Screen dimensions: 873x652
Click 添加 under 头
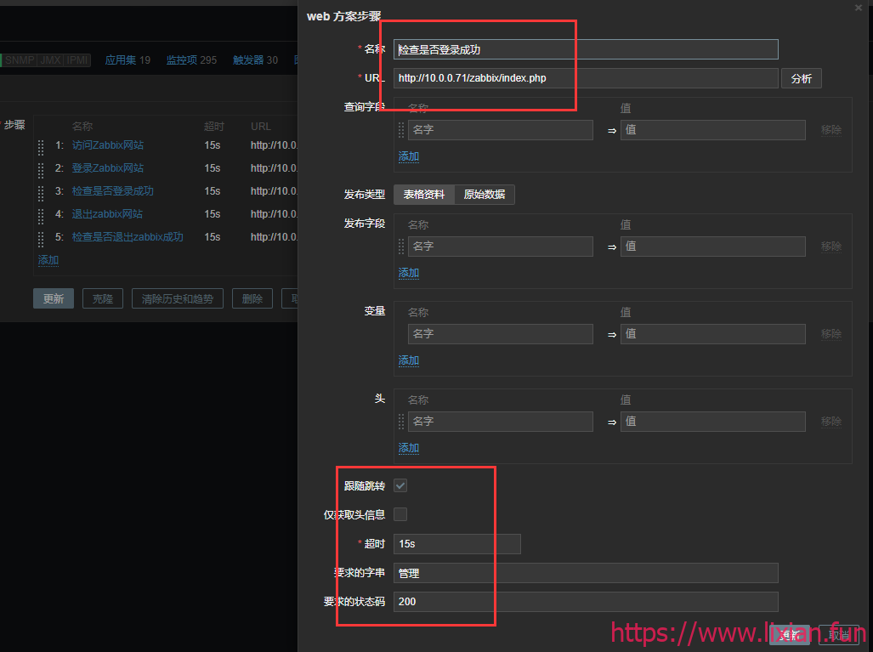pos(408,448)
